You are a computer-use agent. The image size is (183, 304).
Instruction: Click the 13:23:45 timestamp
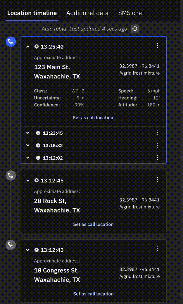(53, 133)
